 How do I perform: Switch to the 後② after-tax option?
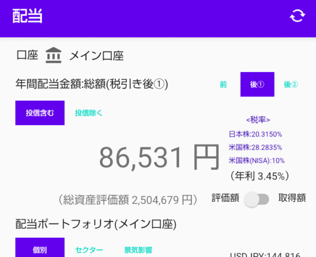pos(291,84)
